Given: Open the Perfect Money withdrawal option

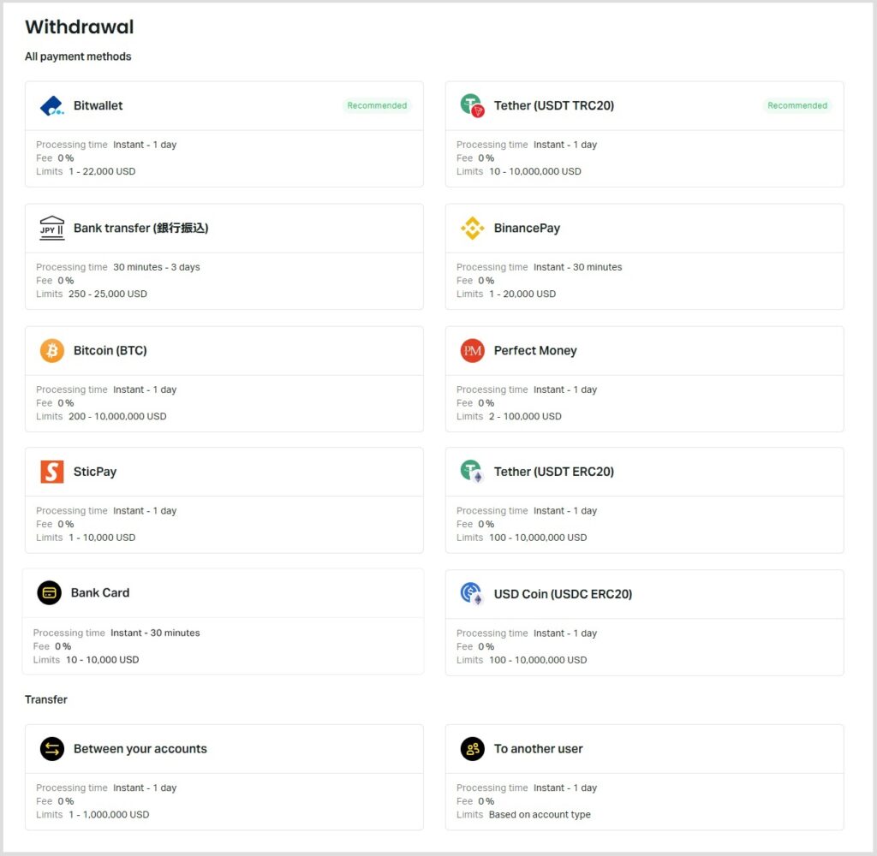Looking at the screenshot, I should (x=535, y=351).
